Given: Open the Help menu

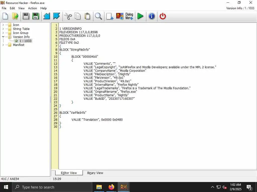Looking at the screenshot, I should click(x=44, y=8).
